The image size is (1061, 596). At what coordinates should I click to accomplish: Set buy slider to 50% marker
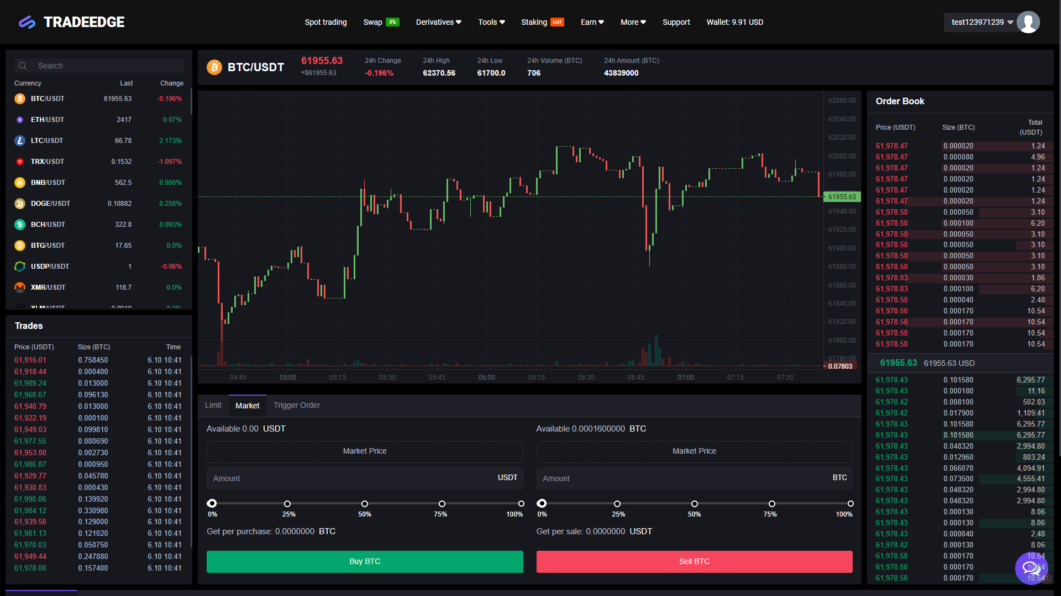click(365, 504)
